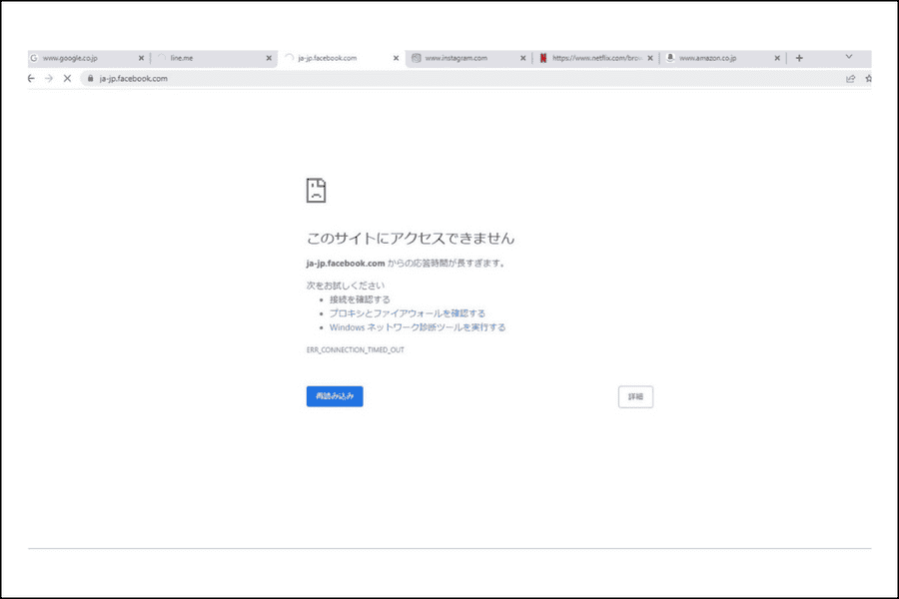Click the ERR_CONNECTION_TIMED_OUT error code text
Viewport: 899px width, 599px height.
(x=355, y=349)
